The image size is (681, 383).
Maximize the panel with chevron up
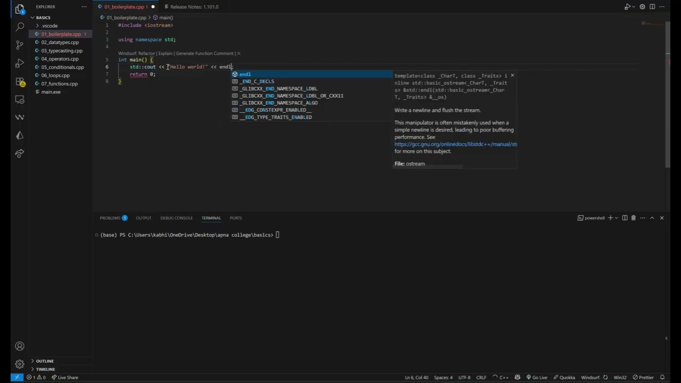(652, 218)
